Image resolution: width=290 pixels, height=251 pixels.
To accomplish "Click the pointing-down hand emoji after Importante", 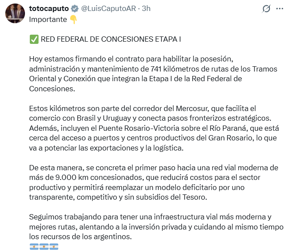I will (73, 19).
